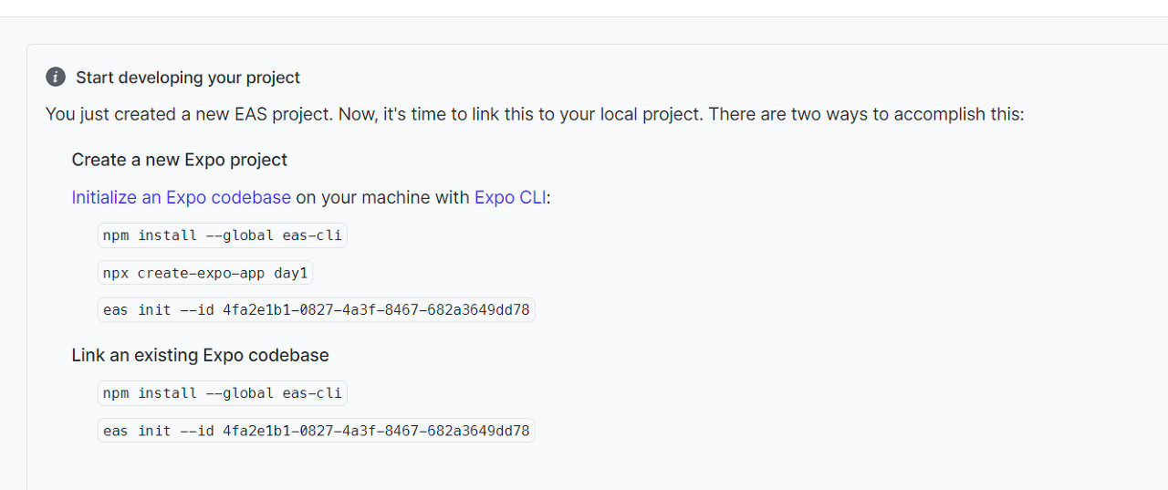Select the 'eas init --id' command under Link an existing Expo codebase
This screenshot has width=1168, height=490.
[x=316, y=431]
